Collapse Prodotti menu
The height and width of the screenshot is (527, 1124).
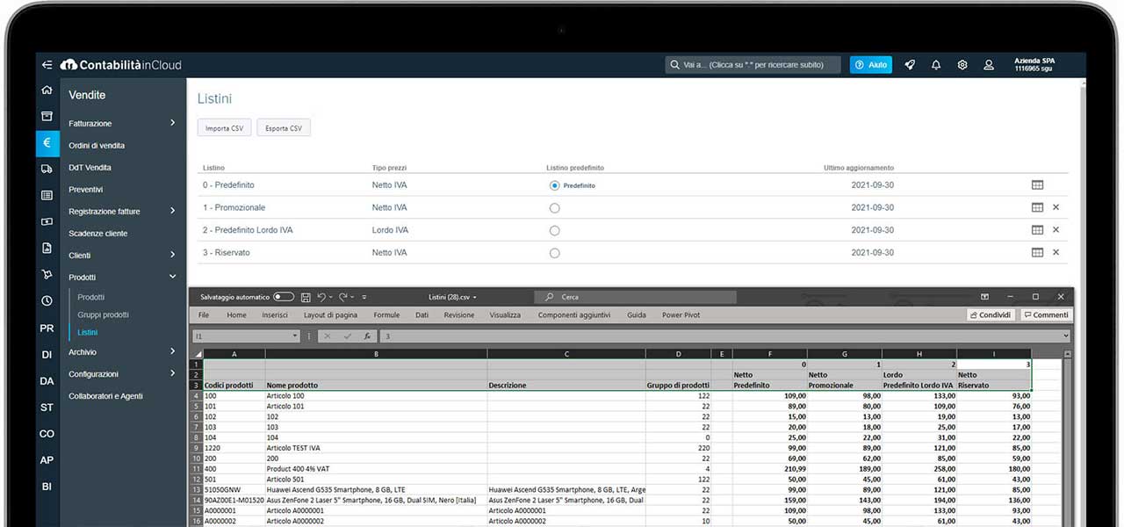point(172,277)
